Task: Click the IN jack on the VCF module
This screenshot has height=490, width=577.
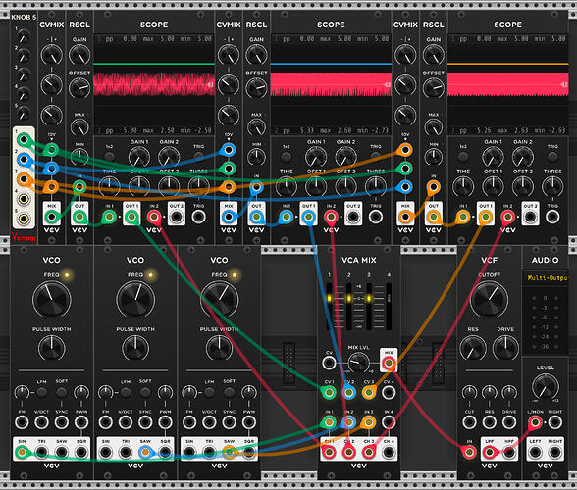Action: [469, 452]
